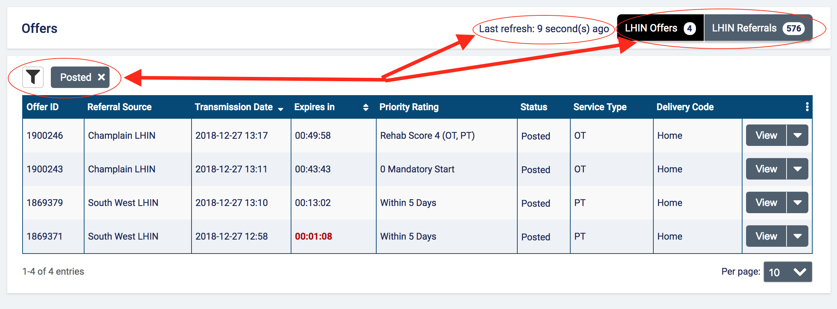This screenshot has height=309, width=837.
Task: View offer 1869371
Action: pos(766,236)
